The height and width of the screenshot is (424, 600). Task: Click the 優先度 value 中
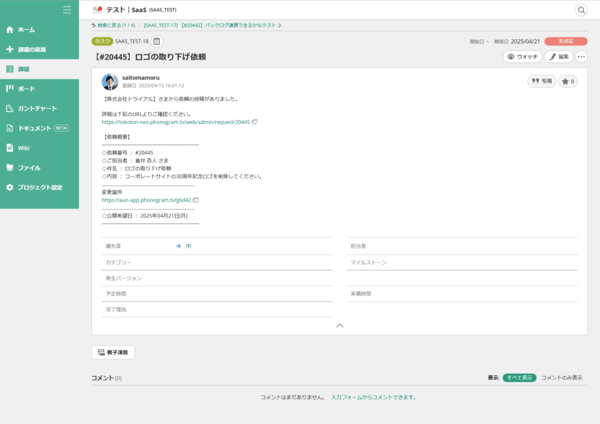point(188,246)
